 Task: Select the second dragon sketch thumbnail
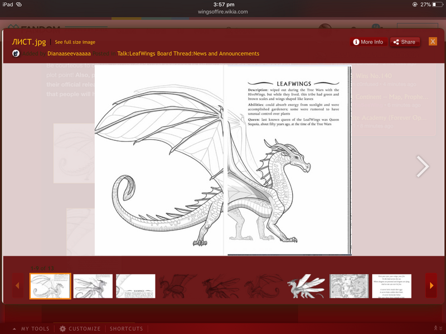[93, 286]
